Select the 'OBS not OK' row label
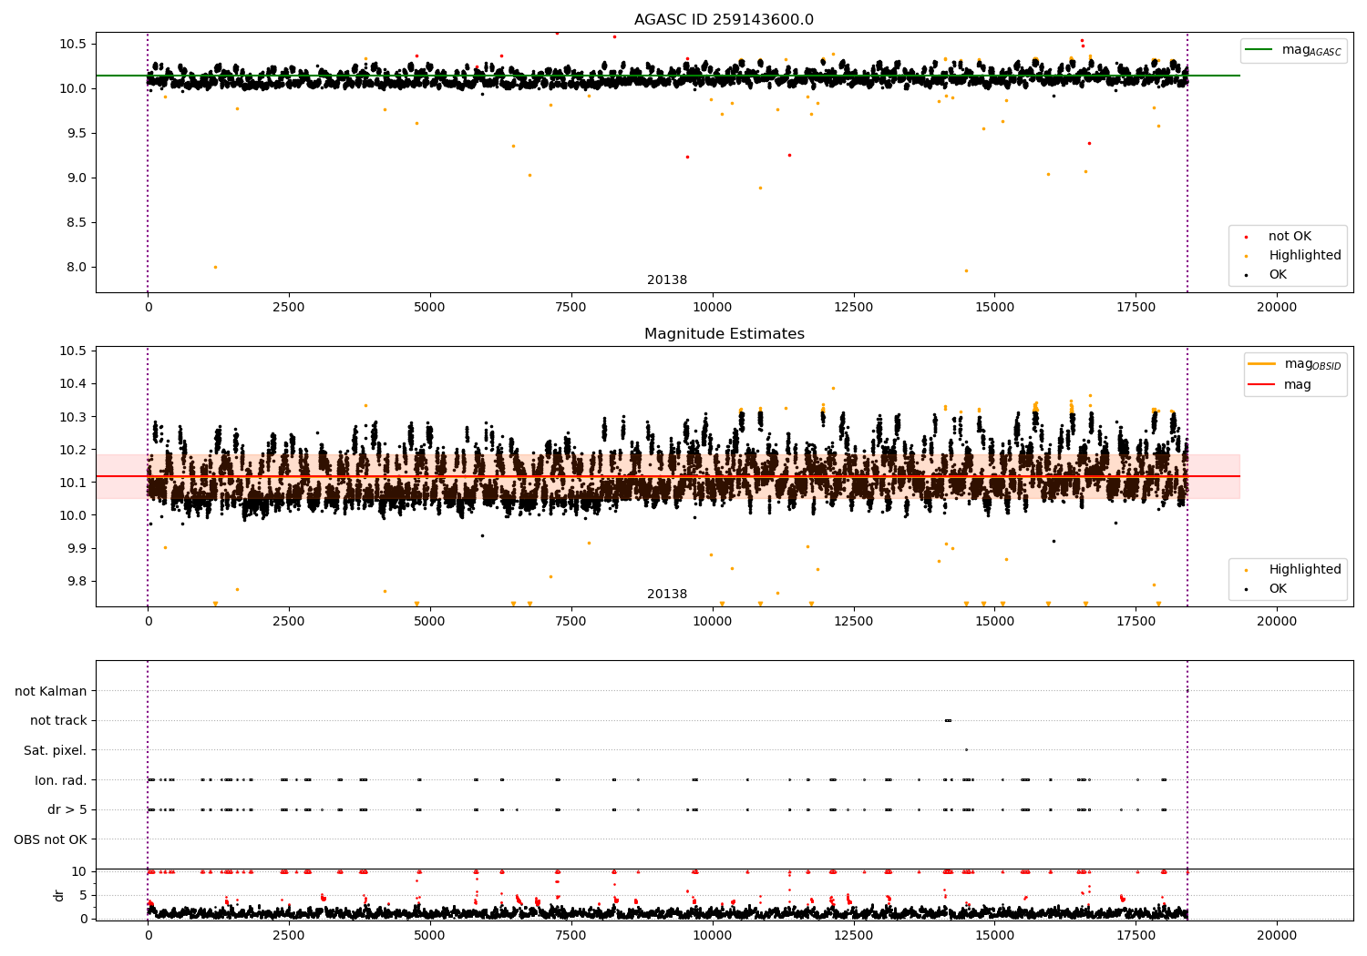 pyautogui.click(x=50, y=839)
